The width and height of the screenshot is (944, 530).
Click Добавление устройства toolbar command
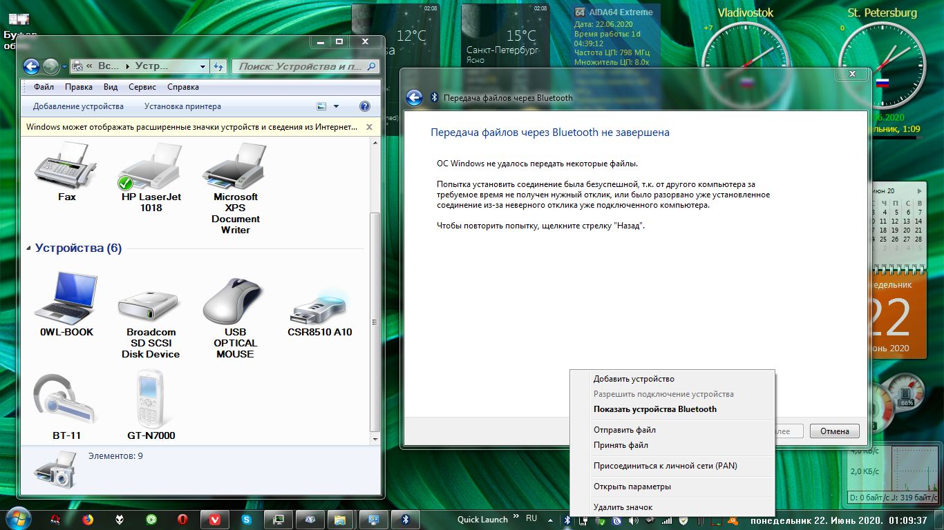pos(78,106)
